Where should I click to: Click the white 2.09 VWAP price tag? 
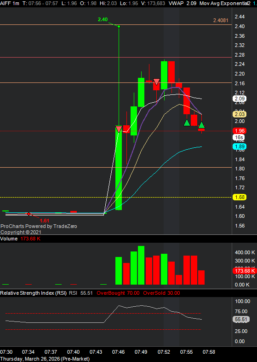tap(240, 99)
